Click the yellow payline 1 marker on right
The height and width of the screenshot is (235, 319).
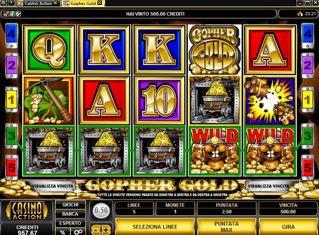pyautogui.click(x=307, y=100)
